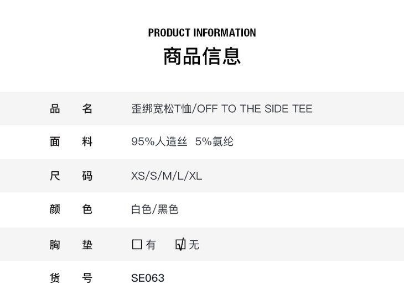Click the XS/S/M/L/XL size list
This screenshot has height=300, width=404.
(167, 176)
